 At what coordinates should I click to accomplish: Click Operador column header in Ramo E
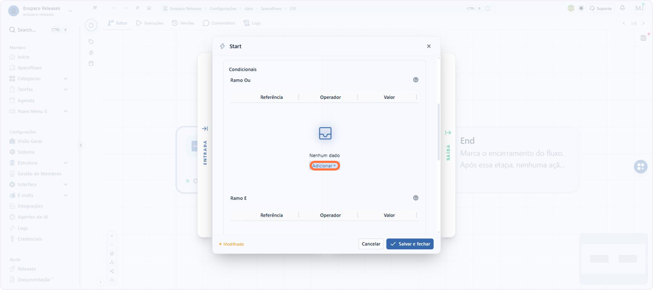pos(330,215)
